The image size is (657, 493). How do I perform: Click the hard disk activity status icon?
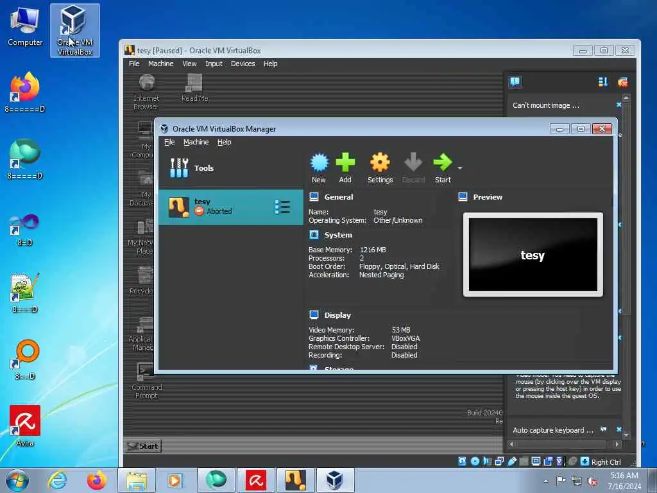(462, 462)
